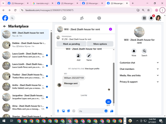Click the browser address bar URL
The image size is (166, 124).
click(x=49, y=10)
